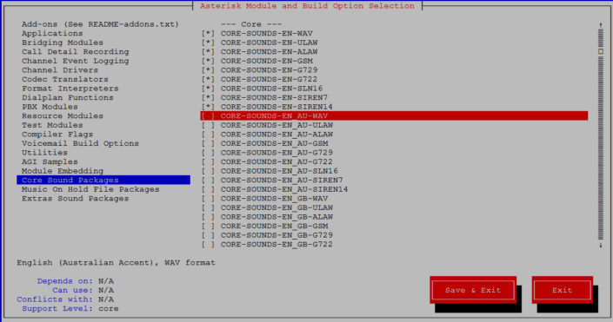Open Codec Translators category
Screen dimensions: 613x322
pos(65,79)
